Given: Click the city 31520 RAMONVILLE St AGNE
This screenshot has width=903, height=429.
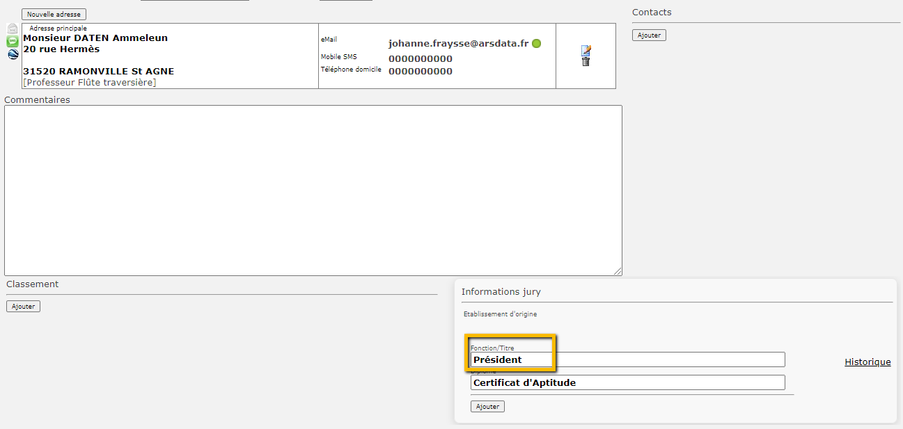Looking at the screenshot, I should pyautogui.click(x=99, y=71).
